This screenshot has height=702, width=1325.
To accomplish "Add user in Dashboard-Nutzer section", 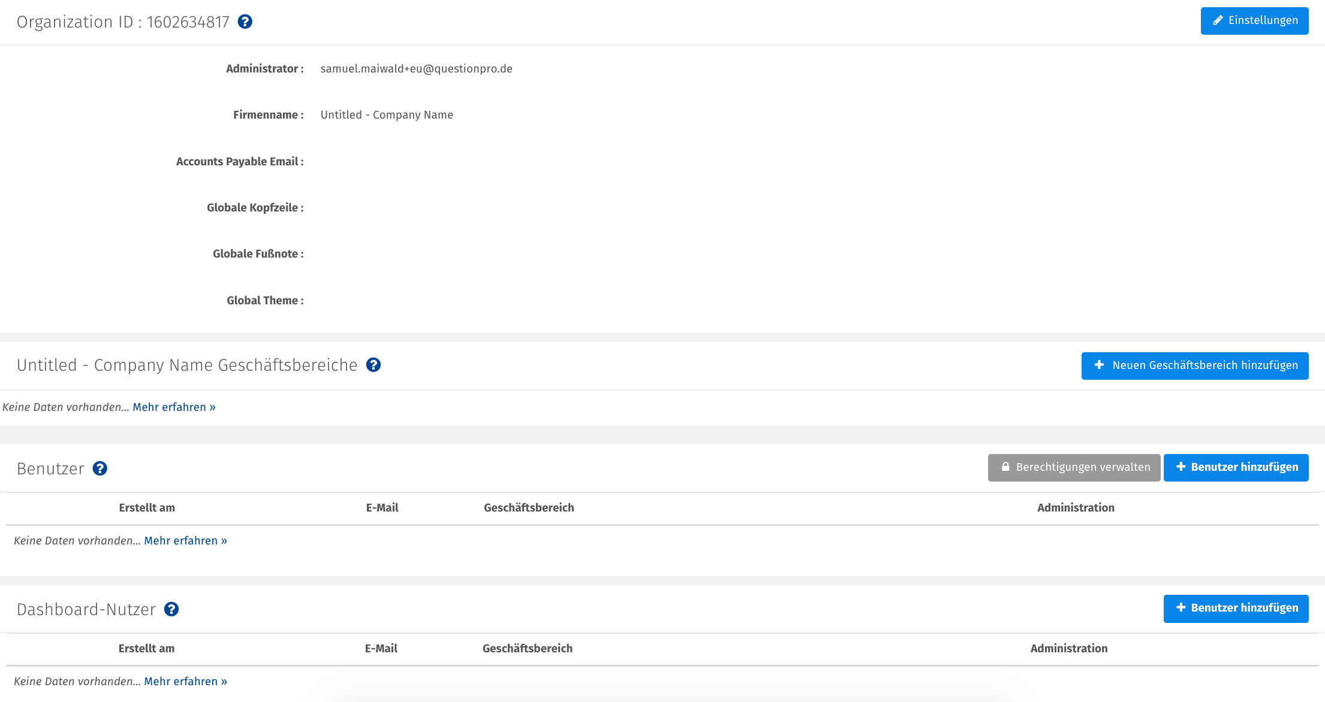I will tap(1236, 608).
